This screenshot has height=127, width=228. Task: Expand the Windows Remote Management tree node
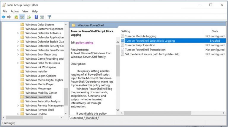coord(18,105)
